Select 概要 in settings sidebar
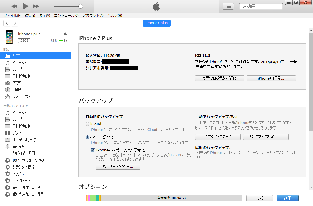Image resolution: width=313 pixels, height=206 pixels. (x=36, y=56)
